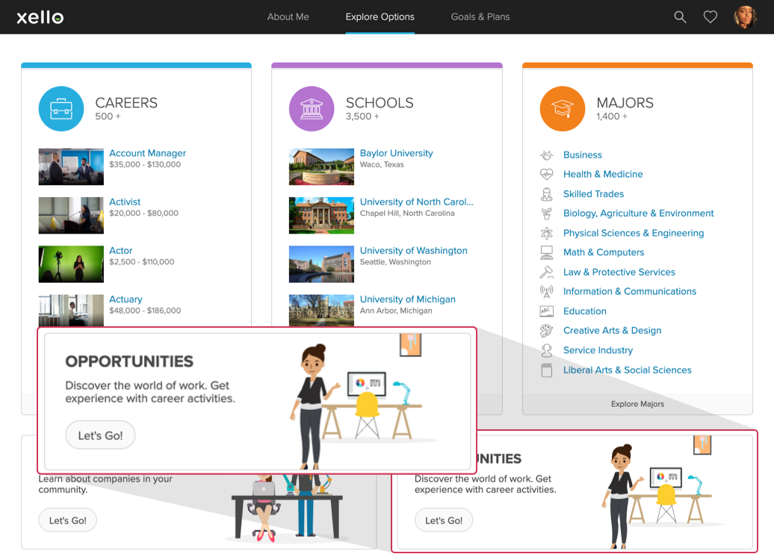
Task: Open the Account Manager career link
Action: (x=148, y=153)
